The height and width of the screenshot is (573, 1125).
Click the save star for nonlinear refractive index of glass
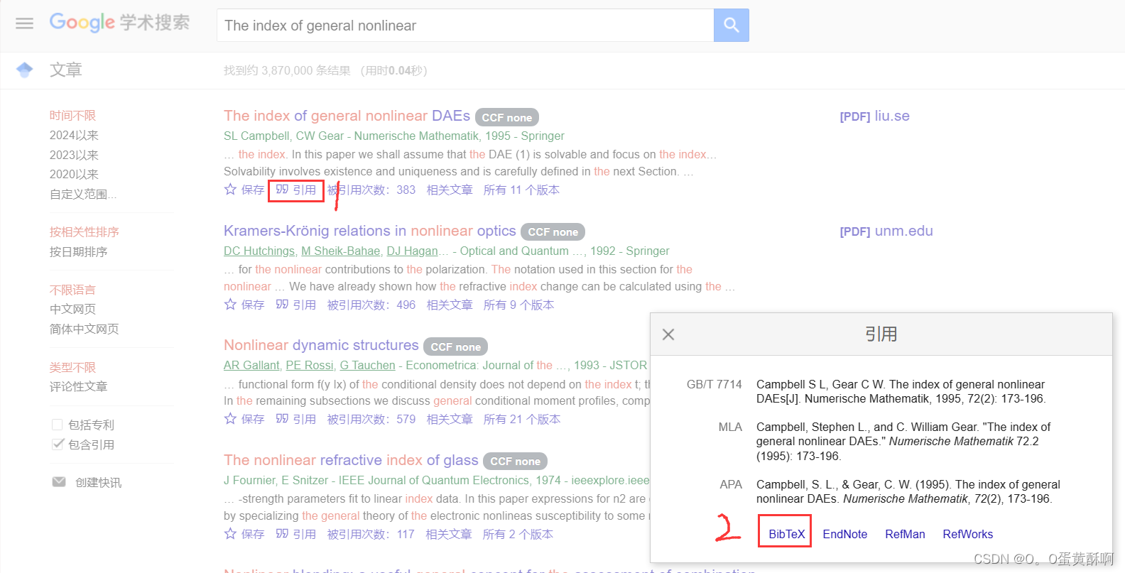pyautogui.click(x=230, y=533)
